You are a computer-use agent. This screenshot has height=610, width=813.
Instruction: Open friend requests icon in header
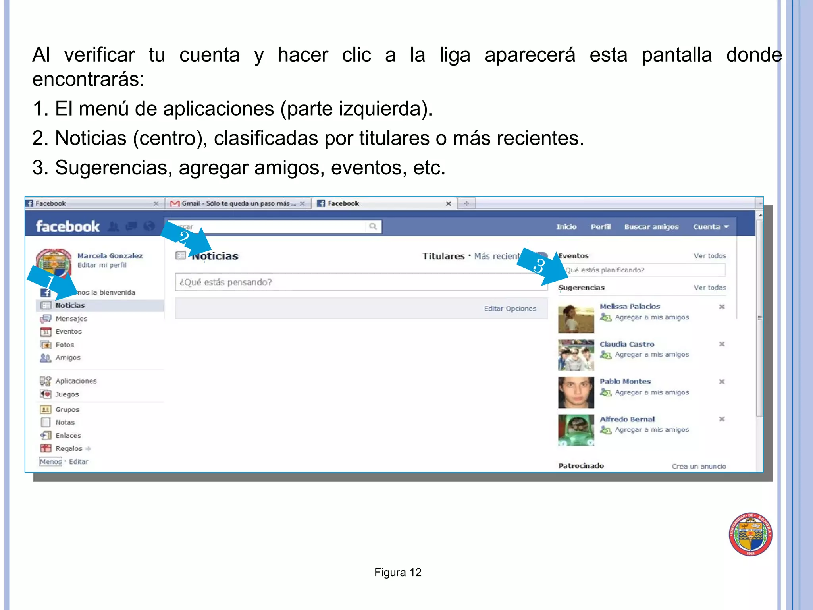tap(114, 226)
